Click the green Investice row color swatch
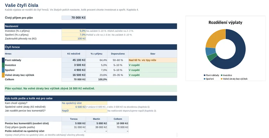 [x=3, y=65]
